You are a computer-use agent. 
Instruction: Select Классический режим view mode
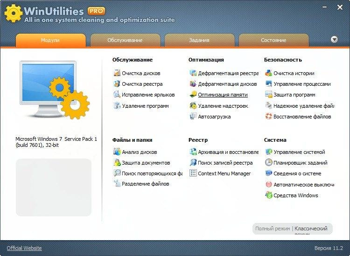coord(311,230)
